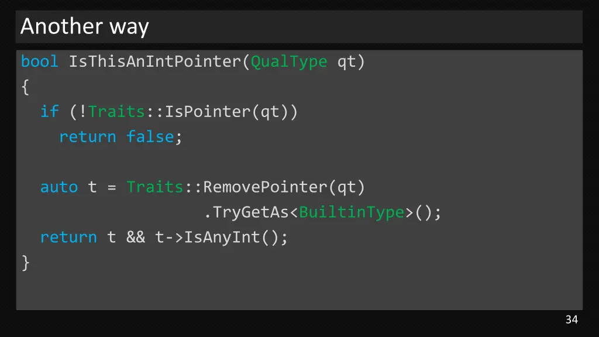Click the 'auto' keyword
Image resolution: width=599 pixels, height=337 pixels.
coord(58,187)
